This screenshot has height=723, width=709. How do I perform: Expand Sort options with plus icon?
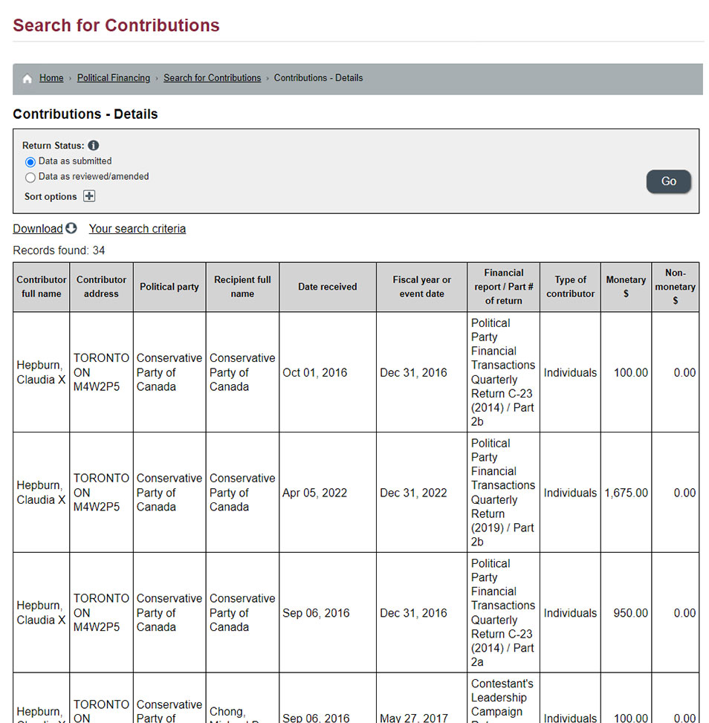[89, 196]
